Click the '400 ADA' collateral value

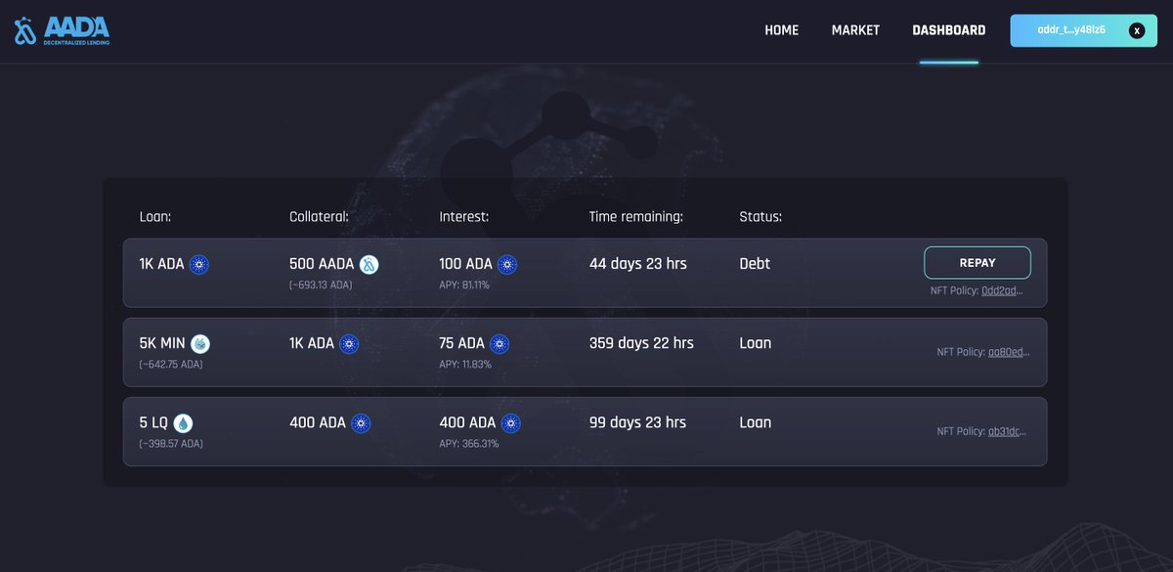318,422
